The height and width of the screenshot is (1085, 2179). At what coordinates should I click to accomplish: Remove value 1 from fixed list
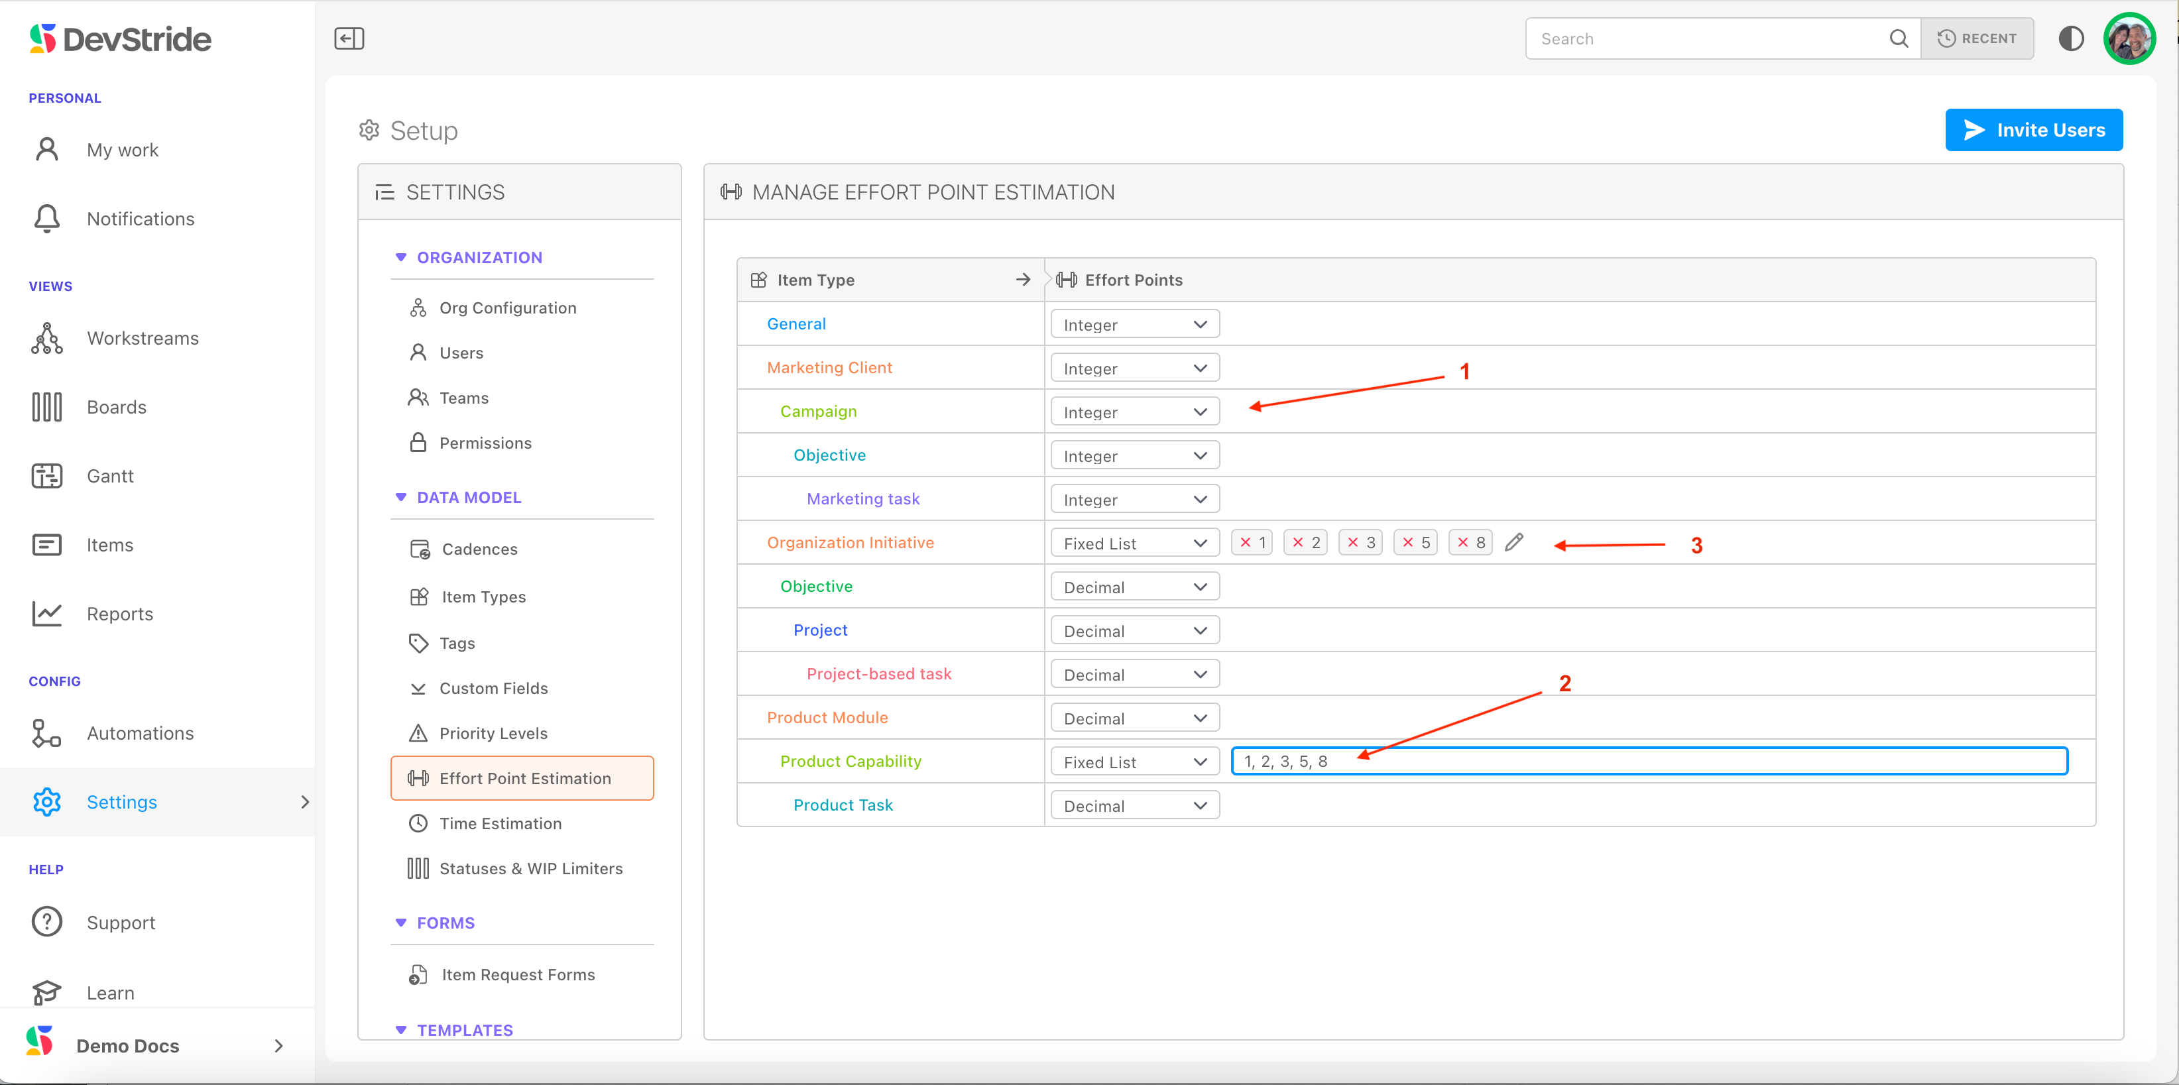pyautogui.click(x=1245, y=543)
